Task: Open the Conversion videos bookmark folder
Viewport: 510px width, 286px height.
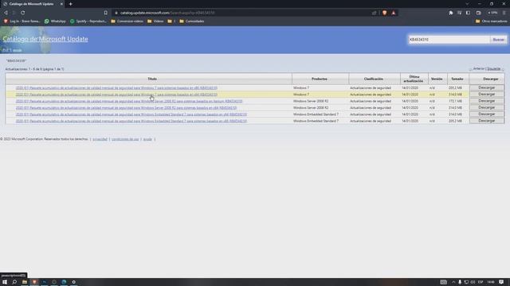Action: (127, 21)
